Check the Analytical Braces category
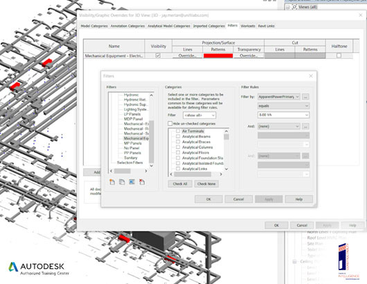This screenshot has width=367, height=284. pyautogui.click(x=178, y=142)
